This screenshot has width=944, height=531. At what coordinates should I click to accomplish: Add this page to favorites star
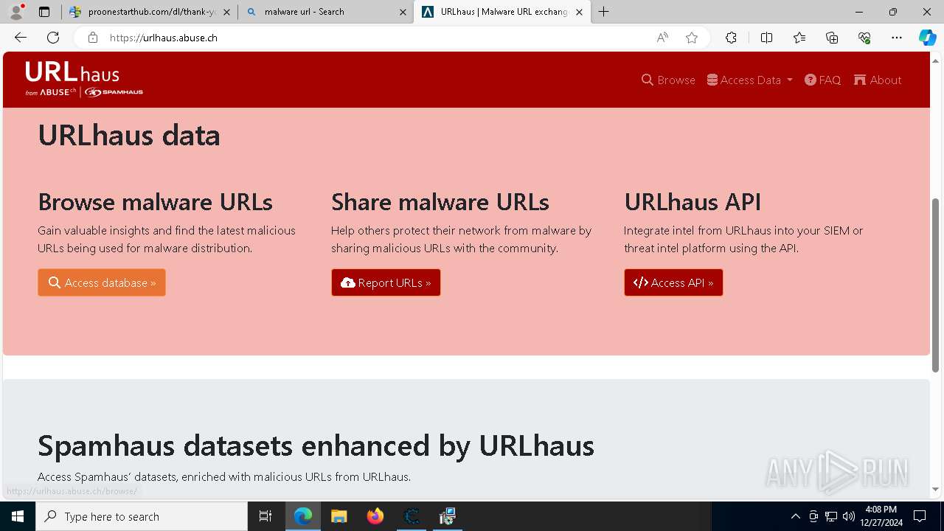[692, 38]
